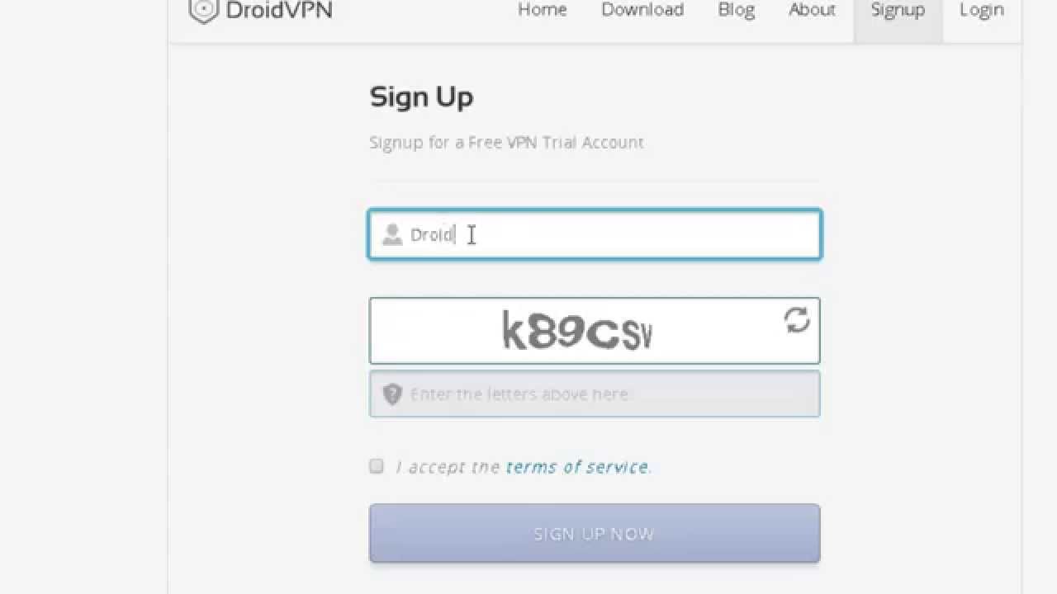Accept the terms of service checkbox

377,466
